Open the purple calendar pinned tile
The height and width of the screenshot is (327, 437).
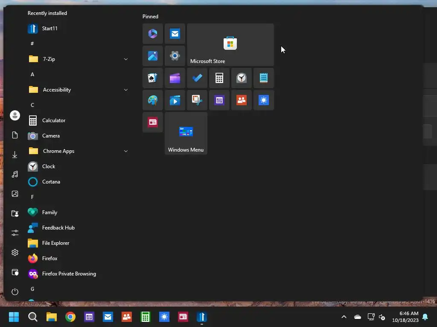(x=219, y=100)
